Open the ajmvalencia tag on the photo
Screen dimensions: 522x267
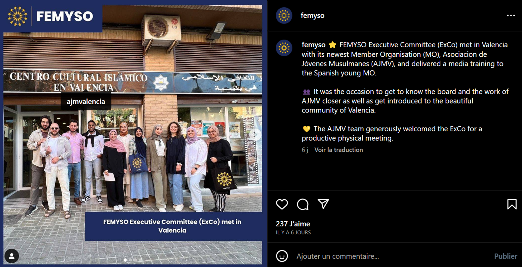click(86, 102)
